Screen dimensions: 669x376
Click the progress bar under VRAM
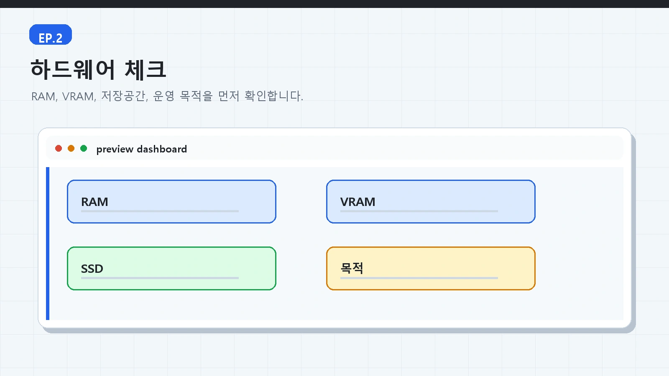(x=419, y=211)
